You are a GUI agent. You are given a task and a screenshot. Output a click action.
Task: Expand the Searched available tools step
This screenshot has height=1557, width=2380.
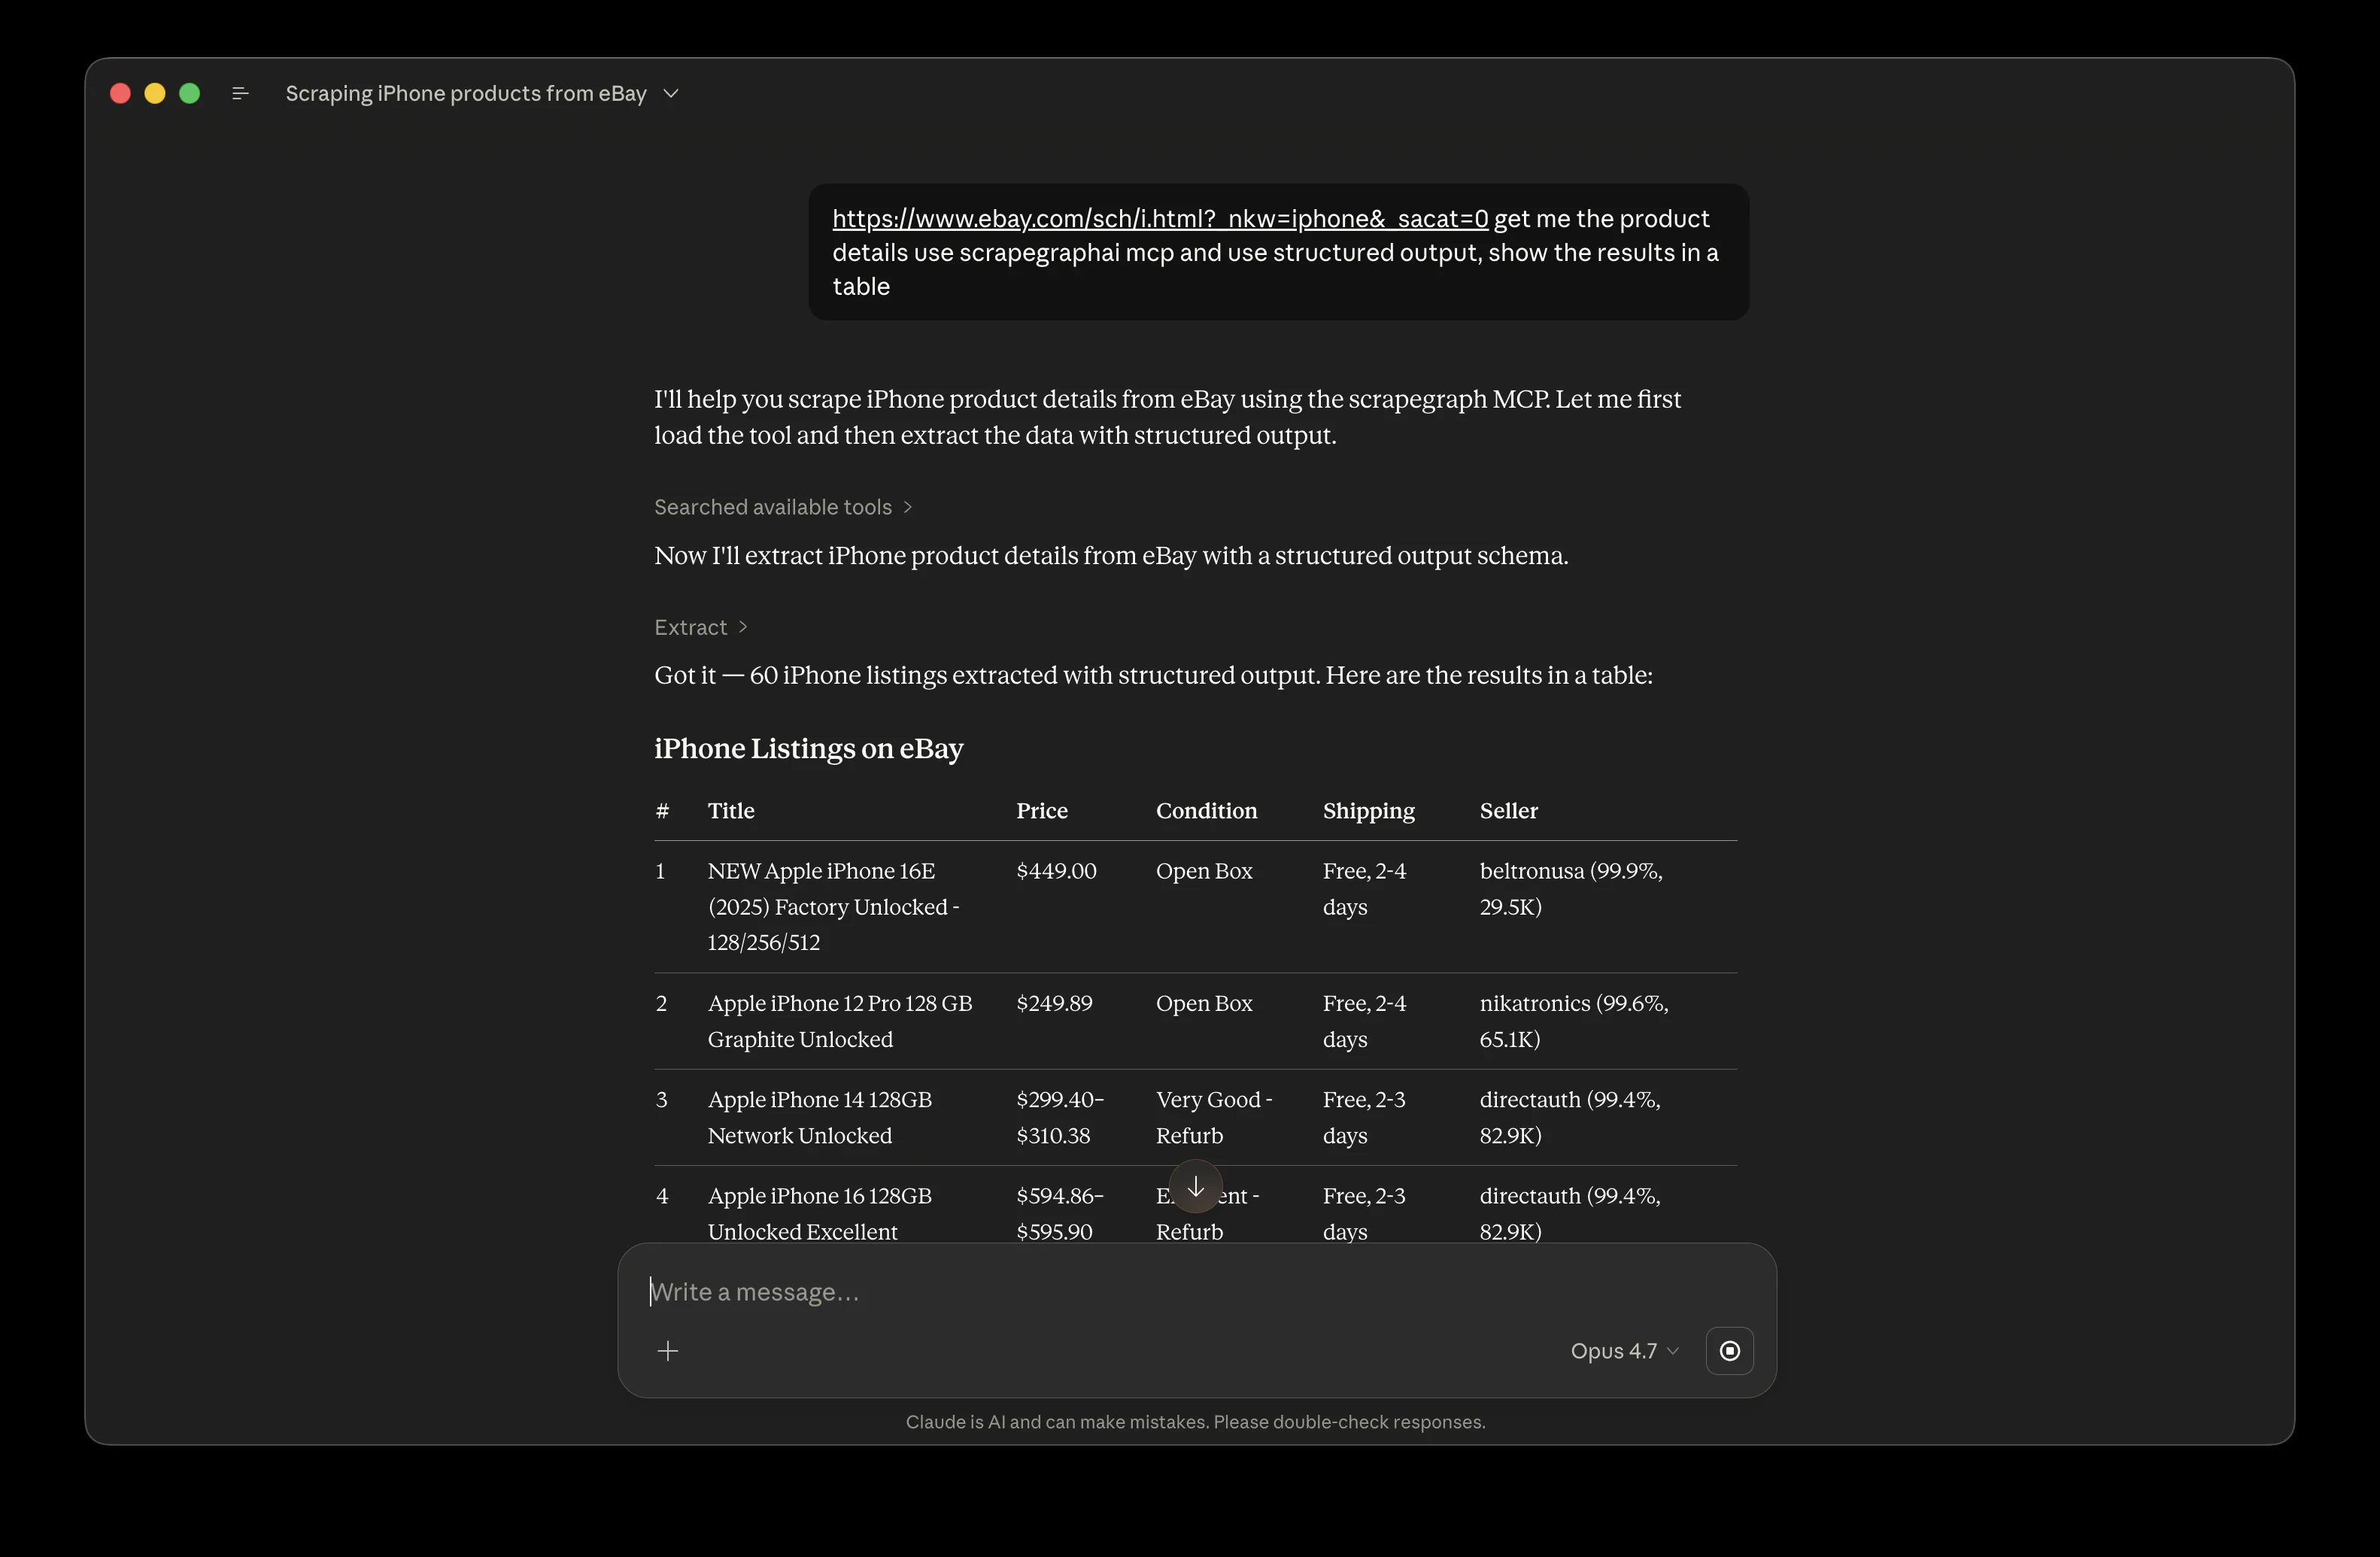783,507
